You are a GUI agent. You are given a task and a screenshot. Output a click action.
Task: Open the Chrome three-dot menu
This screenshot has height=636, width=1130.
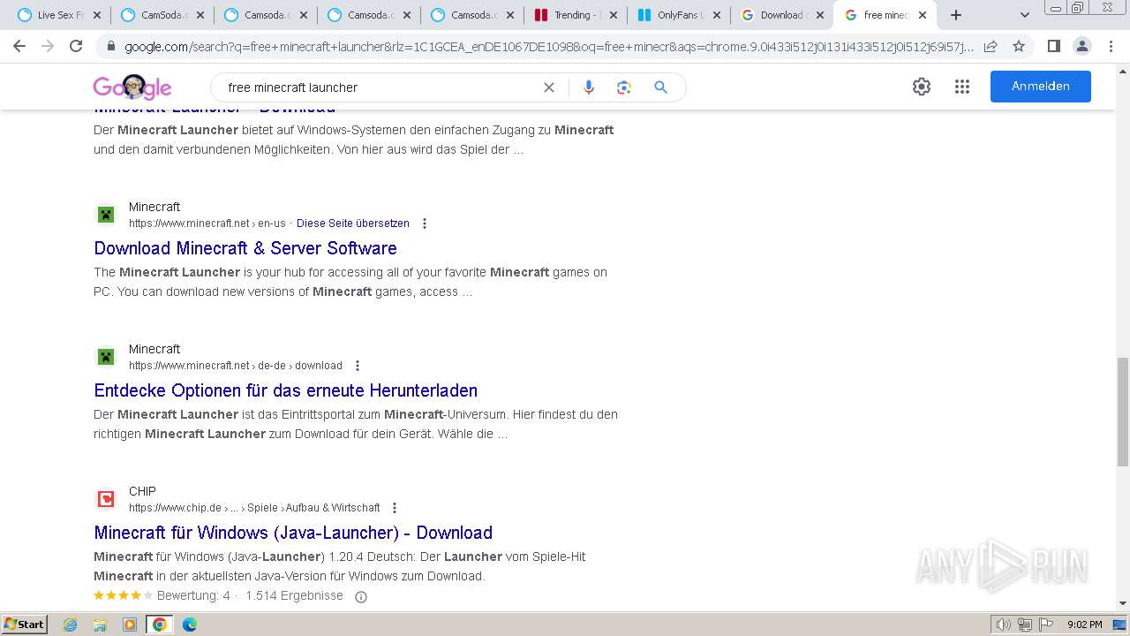[1111, 46]
